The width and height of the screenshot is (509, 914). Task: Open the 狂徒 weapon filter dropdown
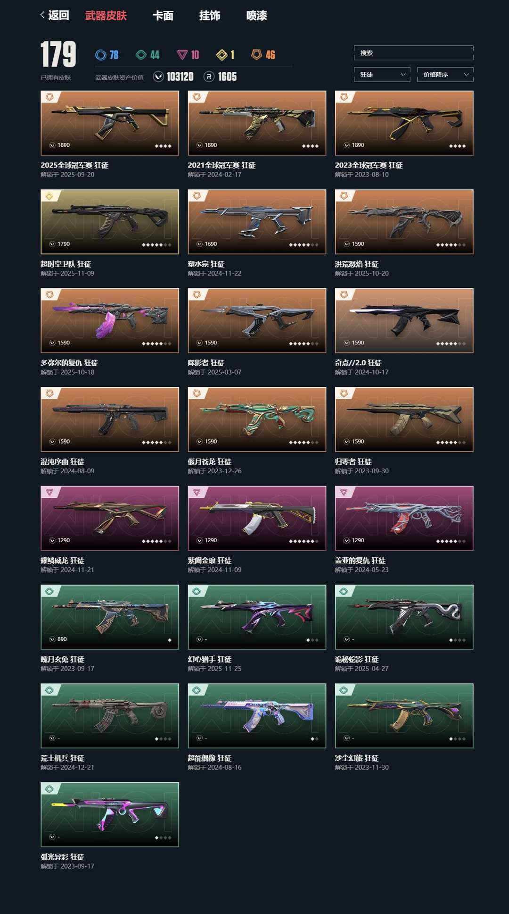tap(382, 75)
